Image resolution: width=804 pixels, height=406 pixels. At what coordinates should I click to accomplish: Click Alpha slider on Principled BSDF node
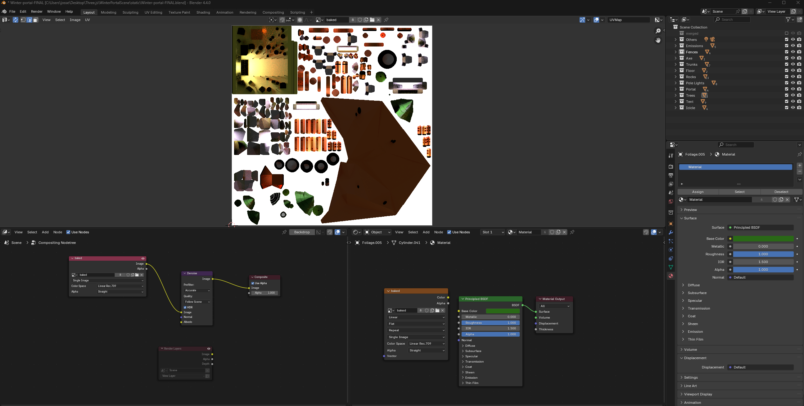tap(490, 334)
